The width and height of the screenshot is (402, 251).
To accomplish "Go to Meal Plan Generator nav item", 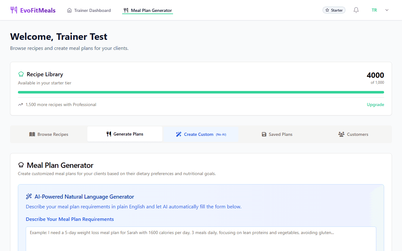I will pos(148,10).
